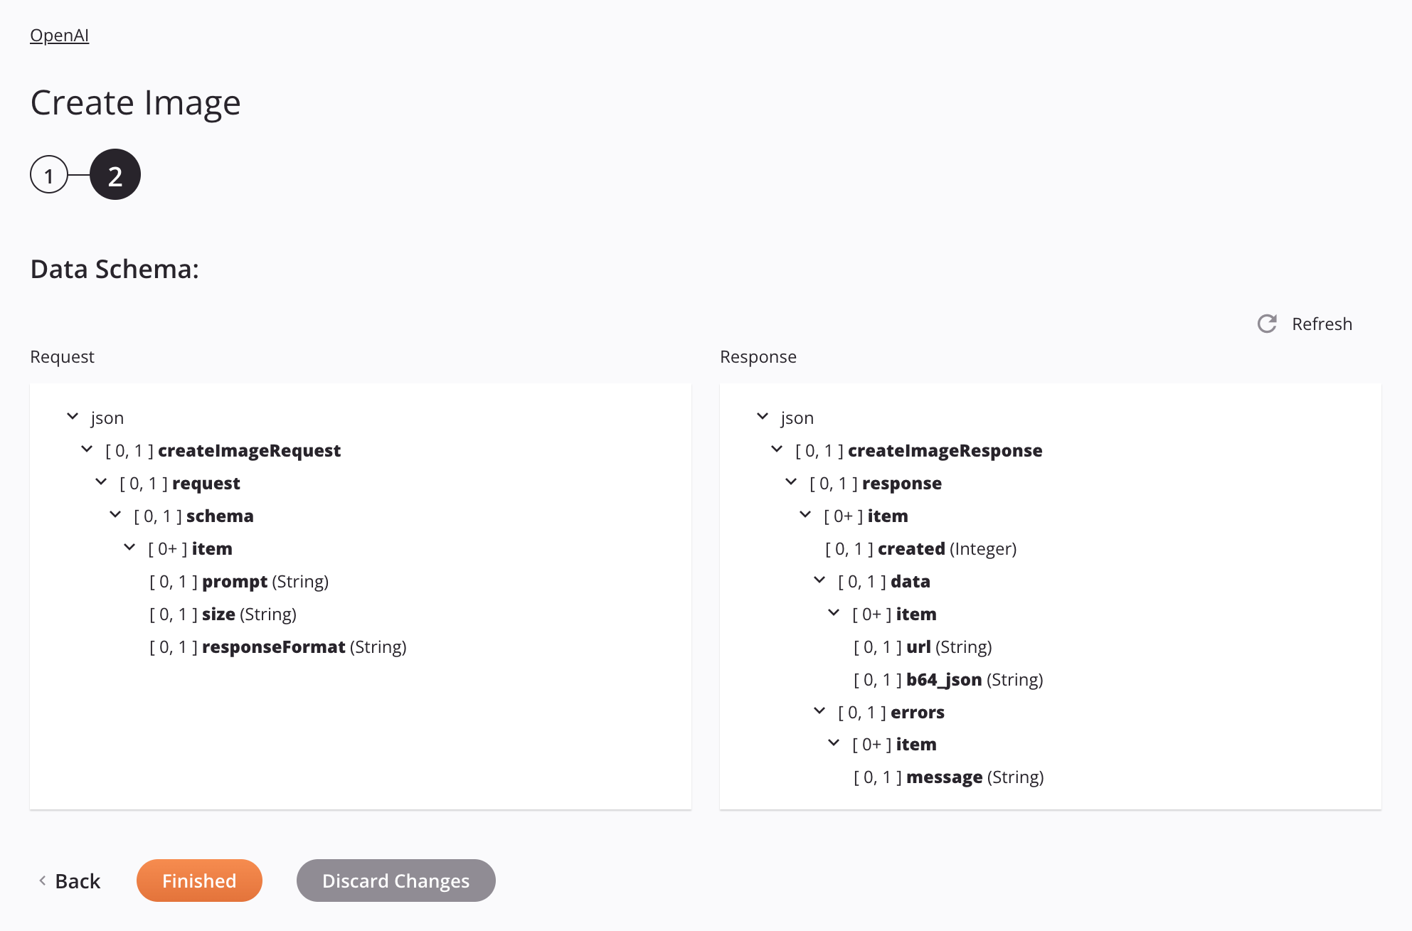Viewport: 1412px width, 931px height.
Task: Click Discard Changes to cancel edits
Action: point(396,880)
